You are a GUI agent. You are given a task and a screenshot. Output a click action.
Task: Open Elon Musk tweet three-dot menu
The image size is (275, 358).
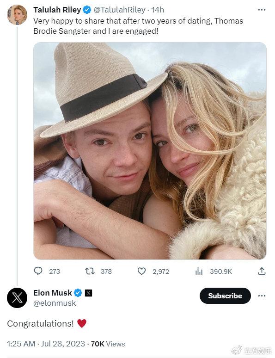click(x=262, y=296)
